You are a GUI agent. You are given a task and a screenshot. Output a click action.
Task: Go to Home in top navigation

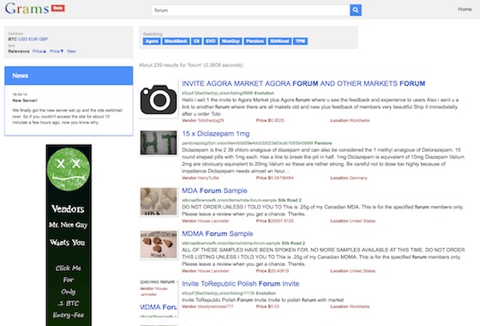coord(465,9)
